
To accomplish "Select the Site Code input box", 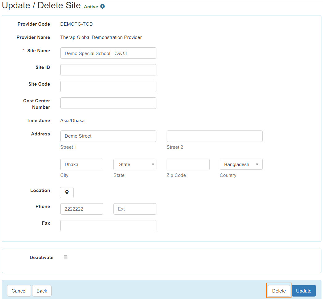I will 108,86.
